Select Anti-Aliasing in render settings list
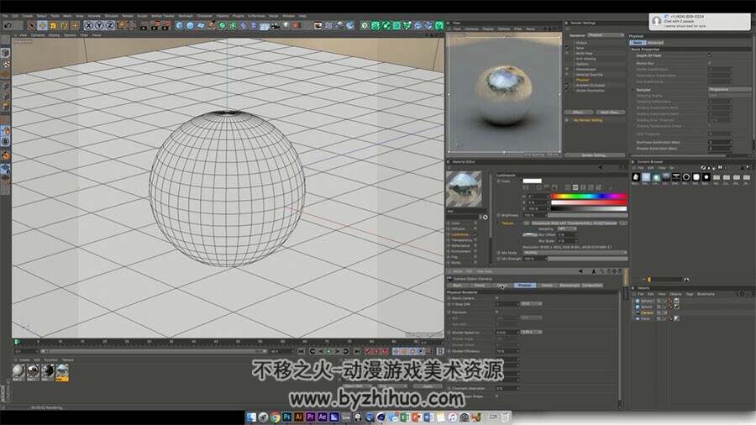756x425 pixels. pos(586,59)
